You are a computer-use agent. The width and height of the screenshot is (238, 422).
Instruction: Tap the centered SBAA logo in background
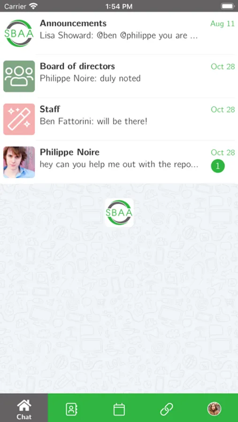point(119,212)
